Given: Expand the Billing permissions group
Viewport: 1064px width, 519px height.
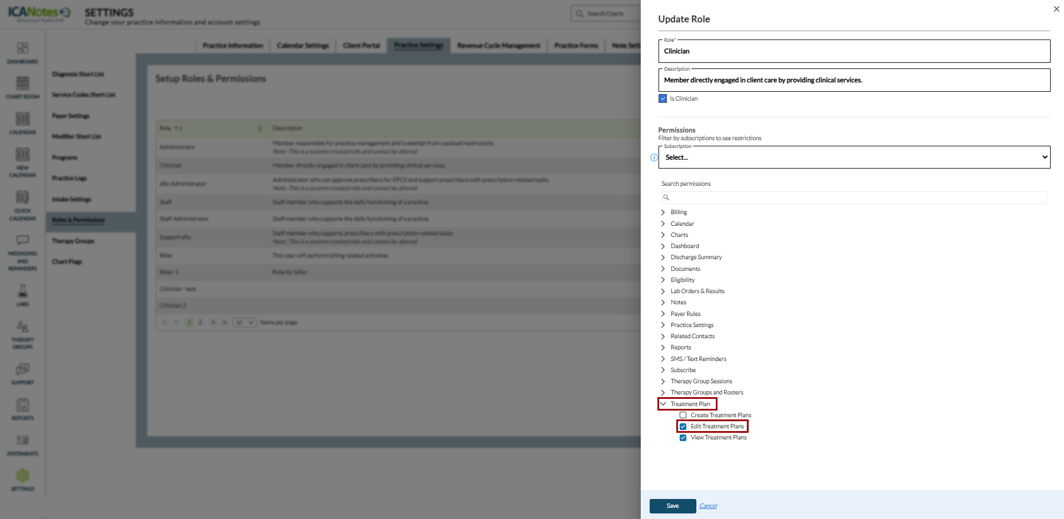Looking at the screenshot, I should [663, 212].
